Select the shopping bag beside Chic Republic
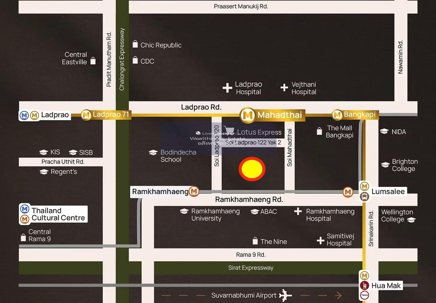Viewport: 436px width, 303px height. [x=135, y=44]
